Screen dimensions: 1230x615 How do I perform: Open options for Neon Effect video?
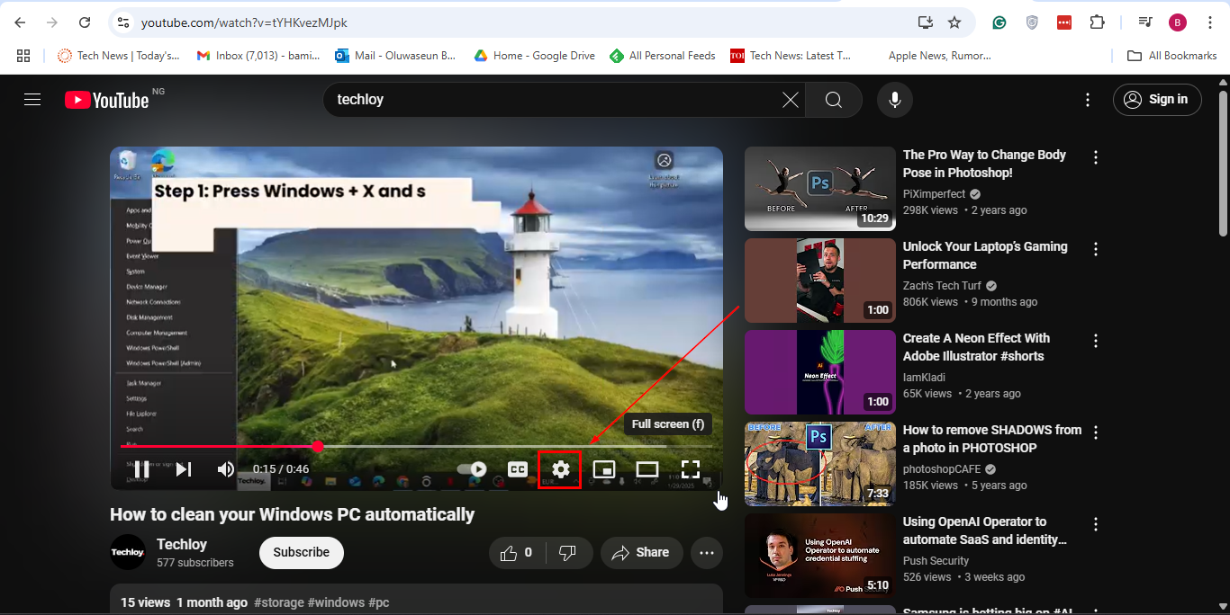click(x=1096, y=341)
